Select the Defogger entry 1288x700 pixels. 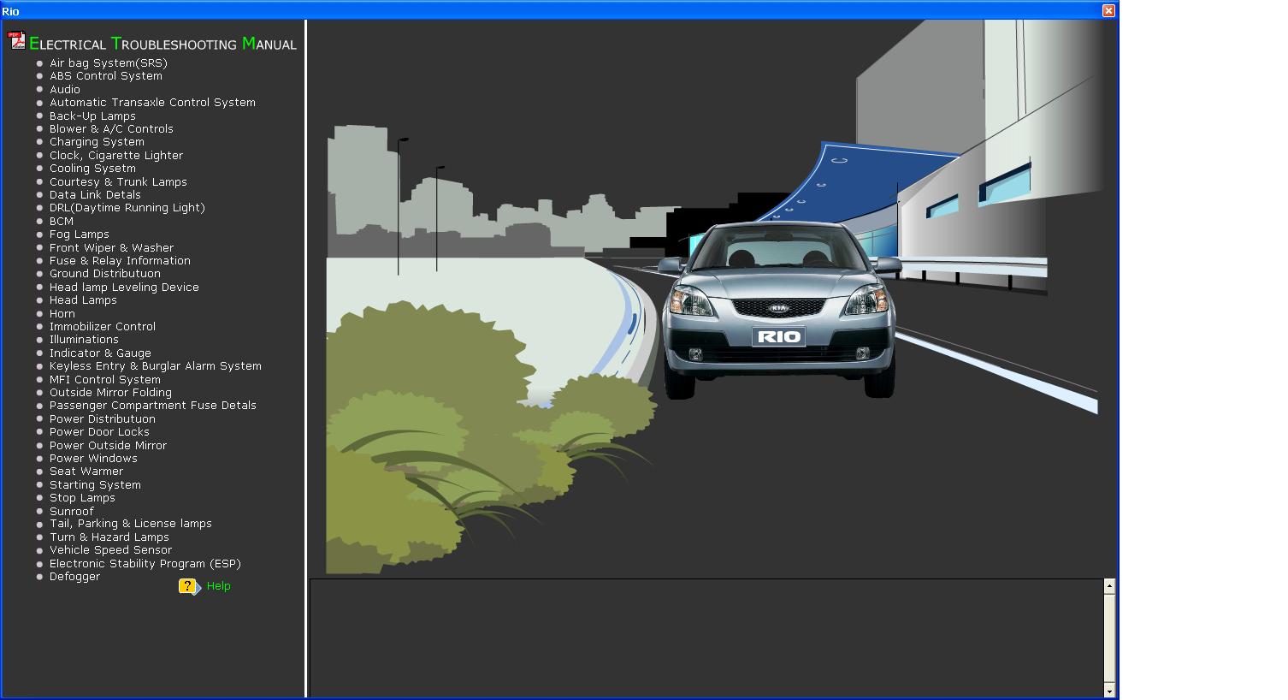point(74,577)
